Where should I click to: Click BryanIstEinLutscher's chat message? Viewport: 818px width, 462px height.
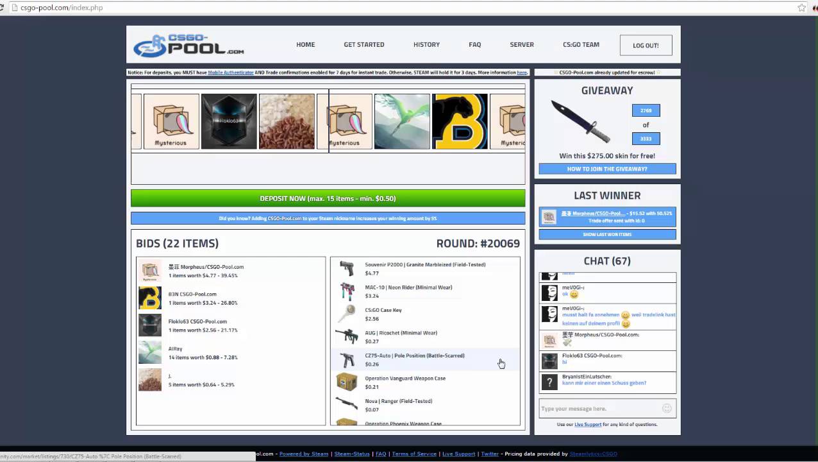604,383
